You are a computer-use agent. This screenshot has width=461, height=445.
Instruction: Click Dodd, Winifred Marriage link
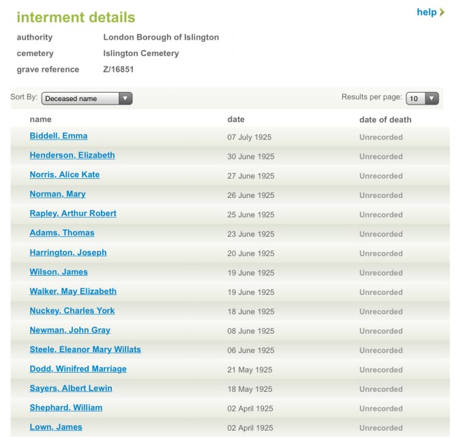coord(78,369)
